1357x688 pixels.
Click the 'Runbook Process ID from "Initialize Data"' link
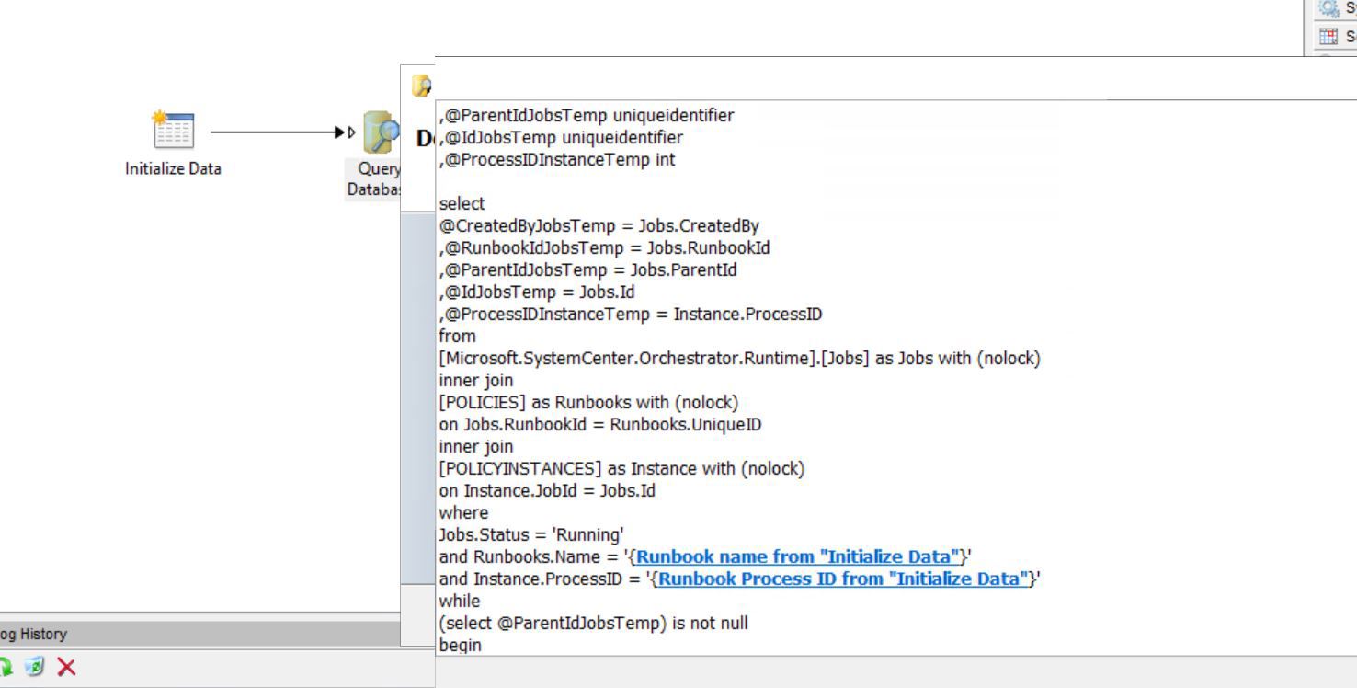(843, 579)
